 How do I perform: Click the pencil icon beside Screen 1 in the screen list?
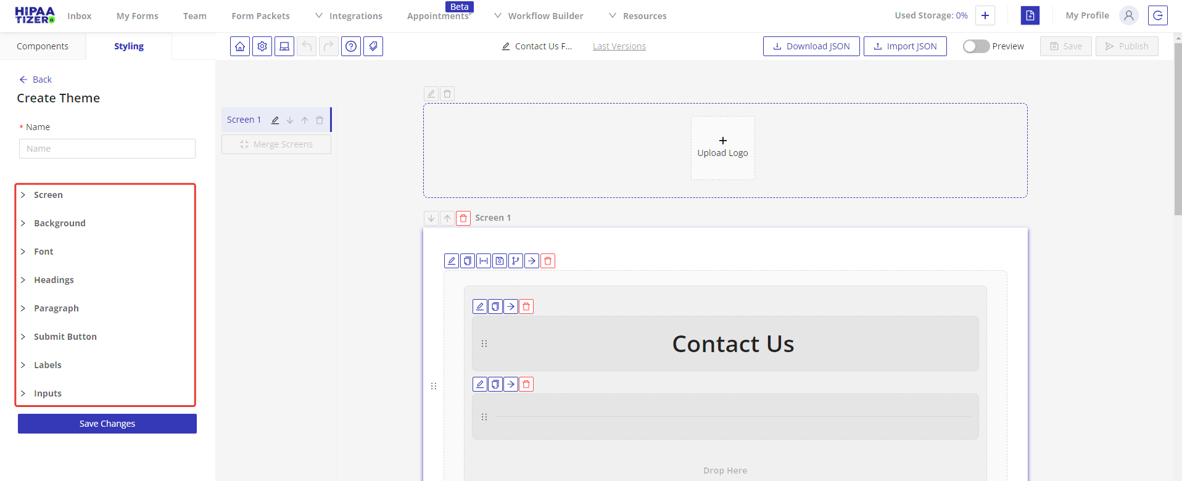click(275, 120)
